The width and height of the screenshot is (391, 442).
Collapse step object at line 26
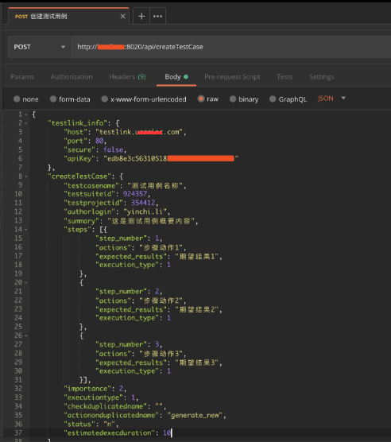pos(26,335)
